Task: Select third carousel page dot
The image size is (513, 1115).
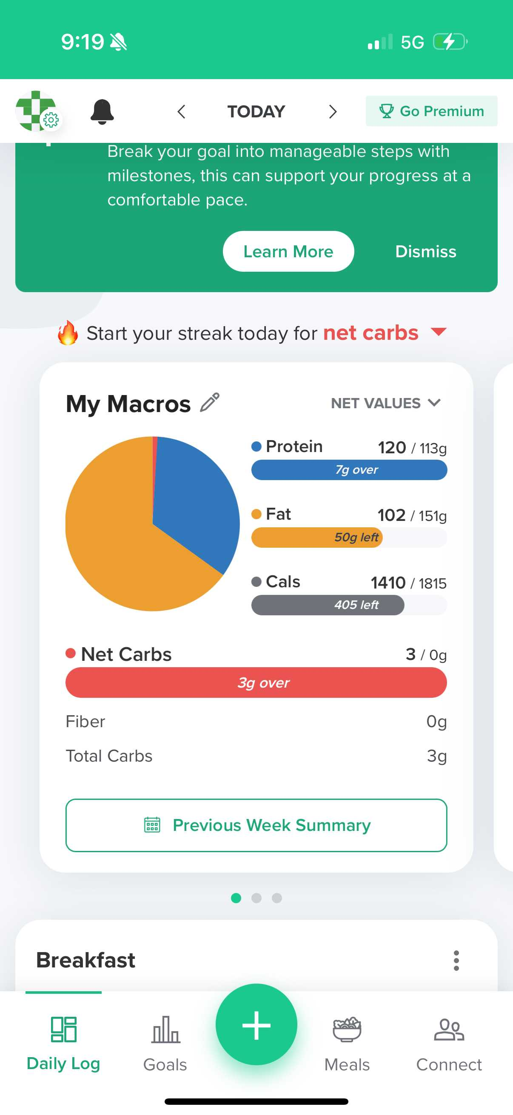Action: tap(277, 898)
